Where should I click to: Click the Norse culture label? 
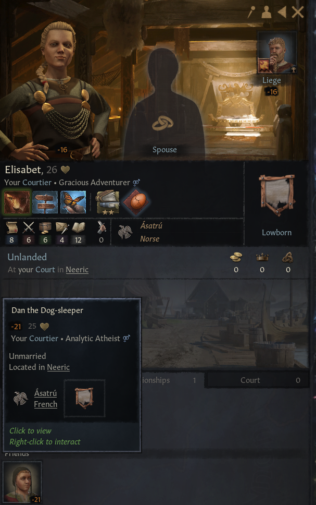pyautogui.click(x=150, y=238)
